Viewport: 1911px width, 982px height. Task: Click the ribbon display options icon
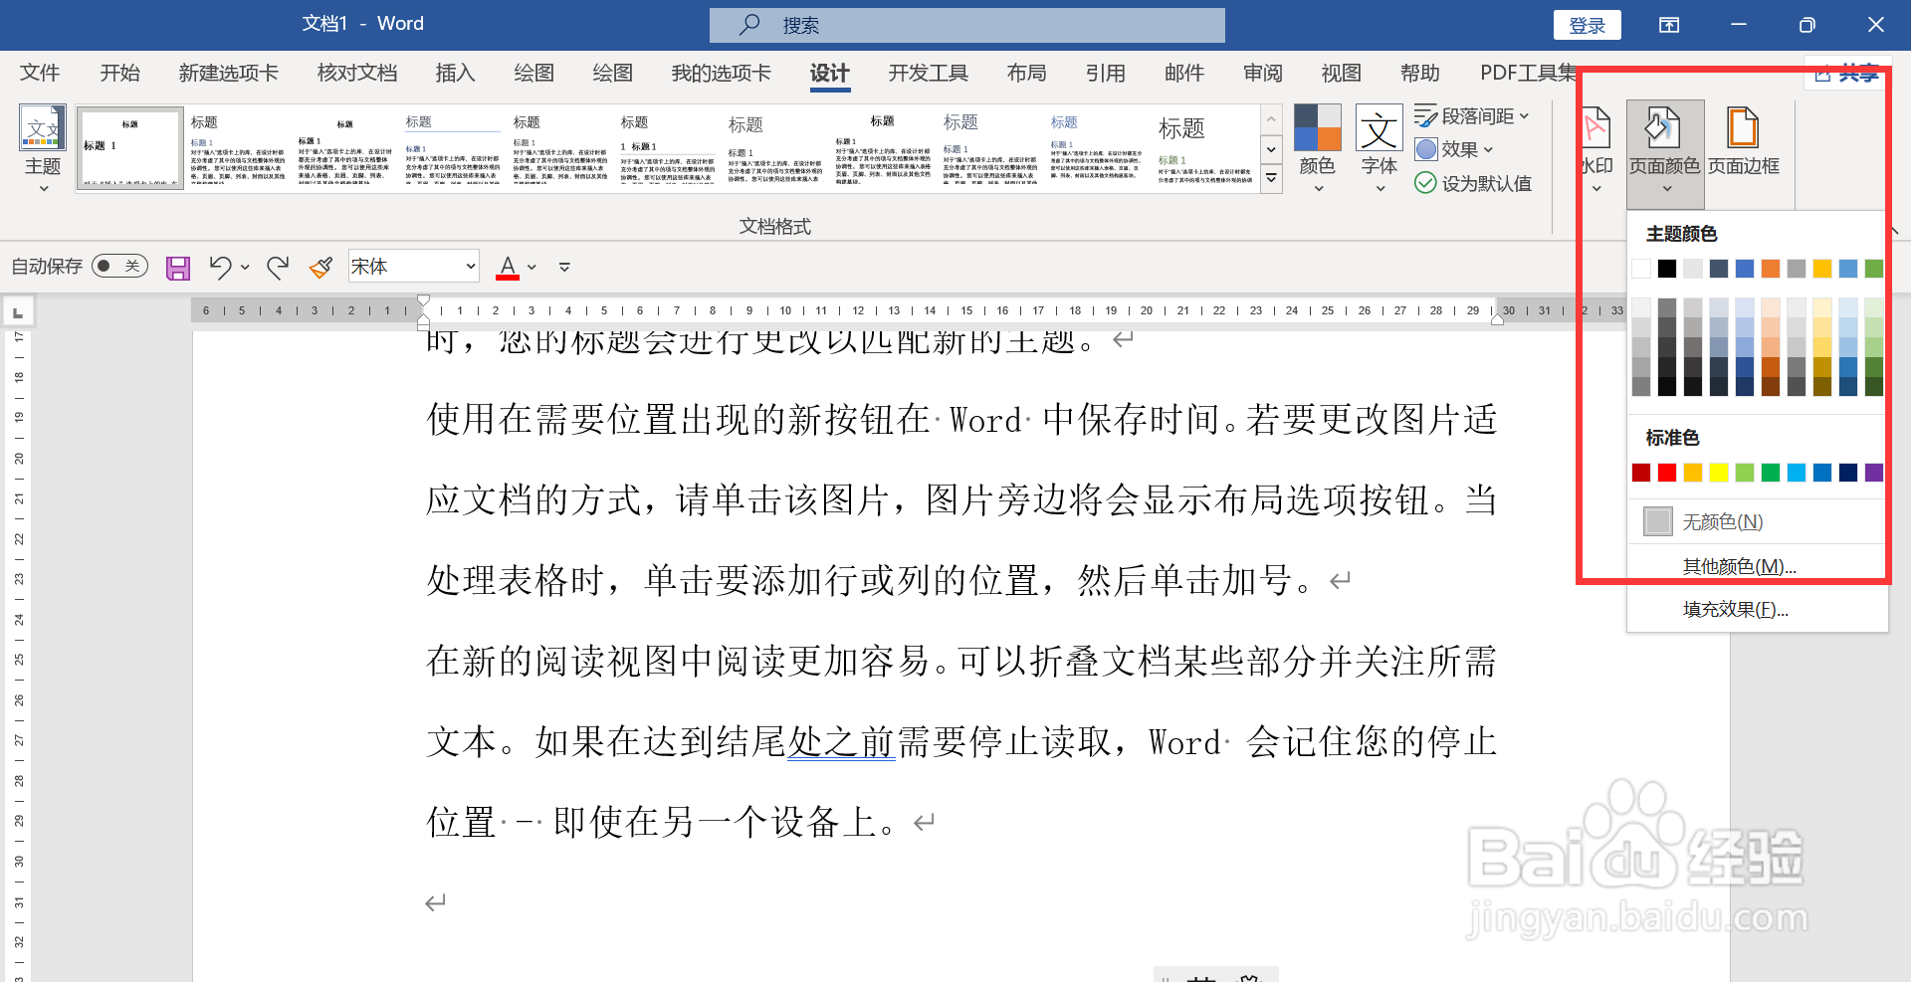(x=1669, y=25)
